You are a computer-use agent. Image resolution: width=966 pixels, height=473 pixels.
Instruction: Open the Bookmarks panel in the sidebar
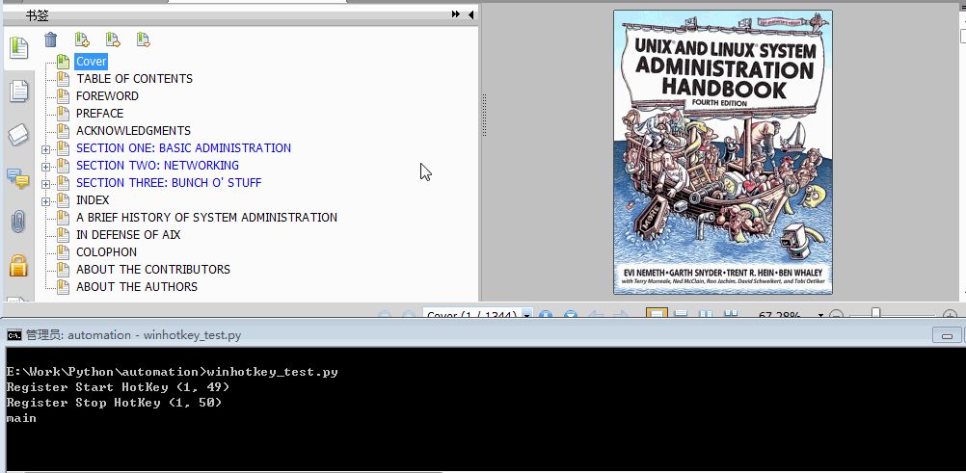18,47
